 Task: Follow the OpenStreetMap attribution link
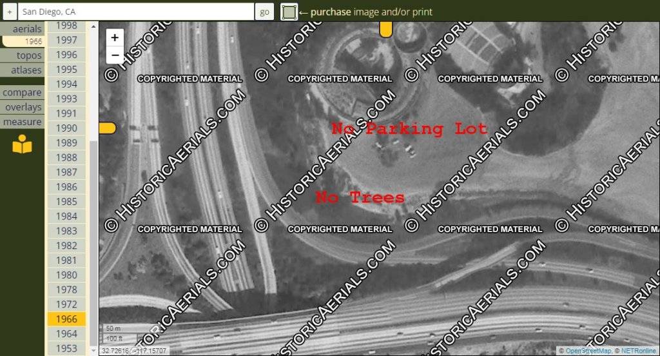click(587, 351)
